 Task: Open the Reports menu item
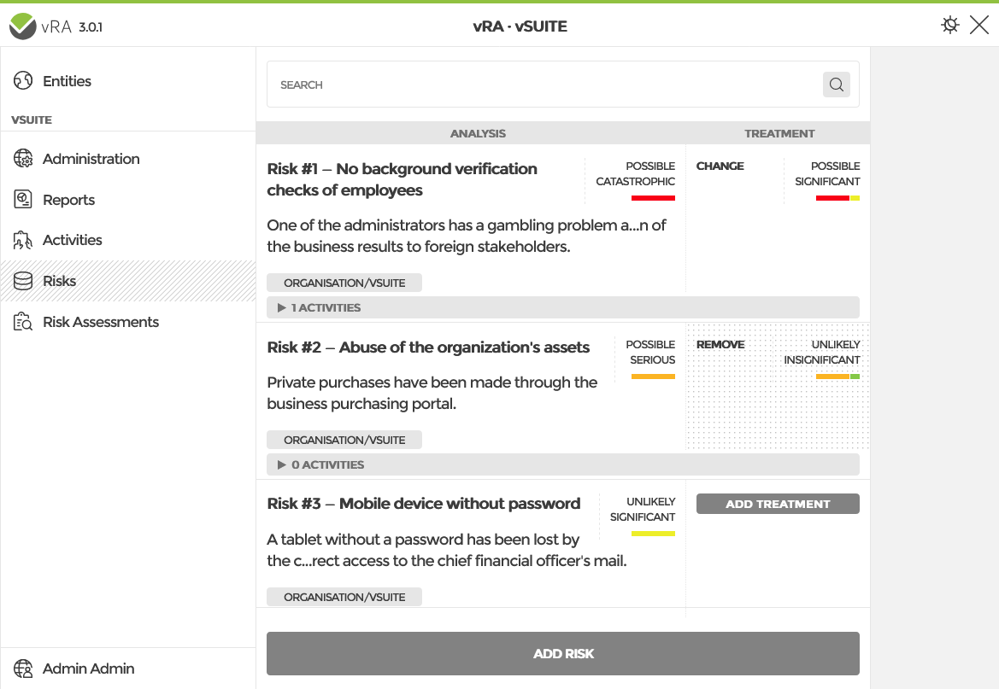tap(68, 200)
